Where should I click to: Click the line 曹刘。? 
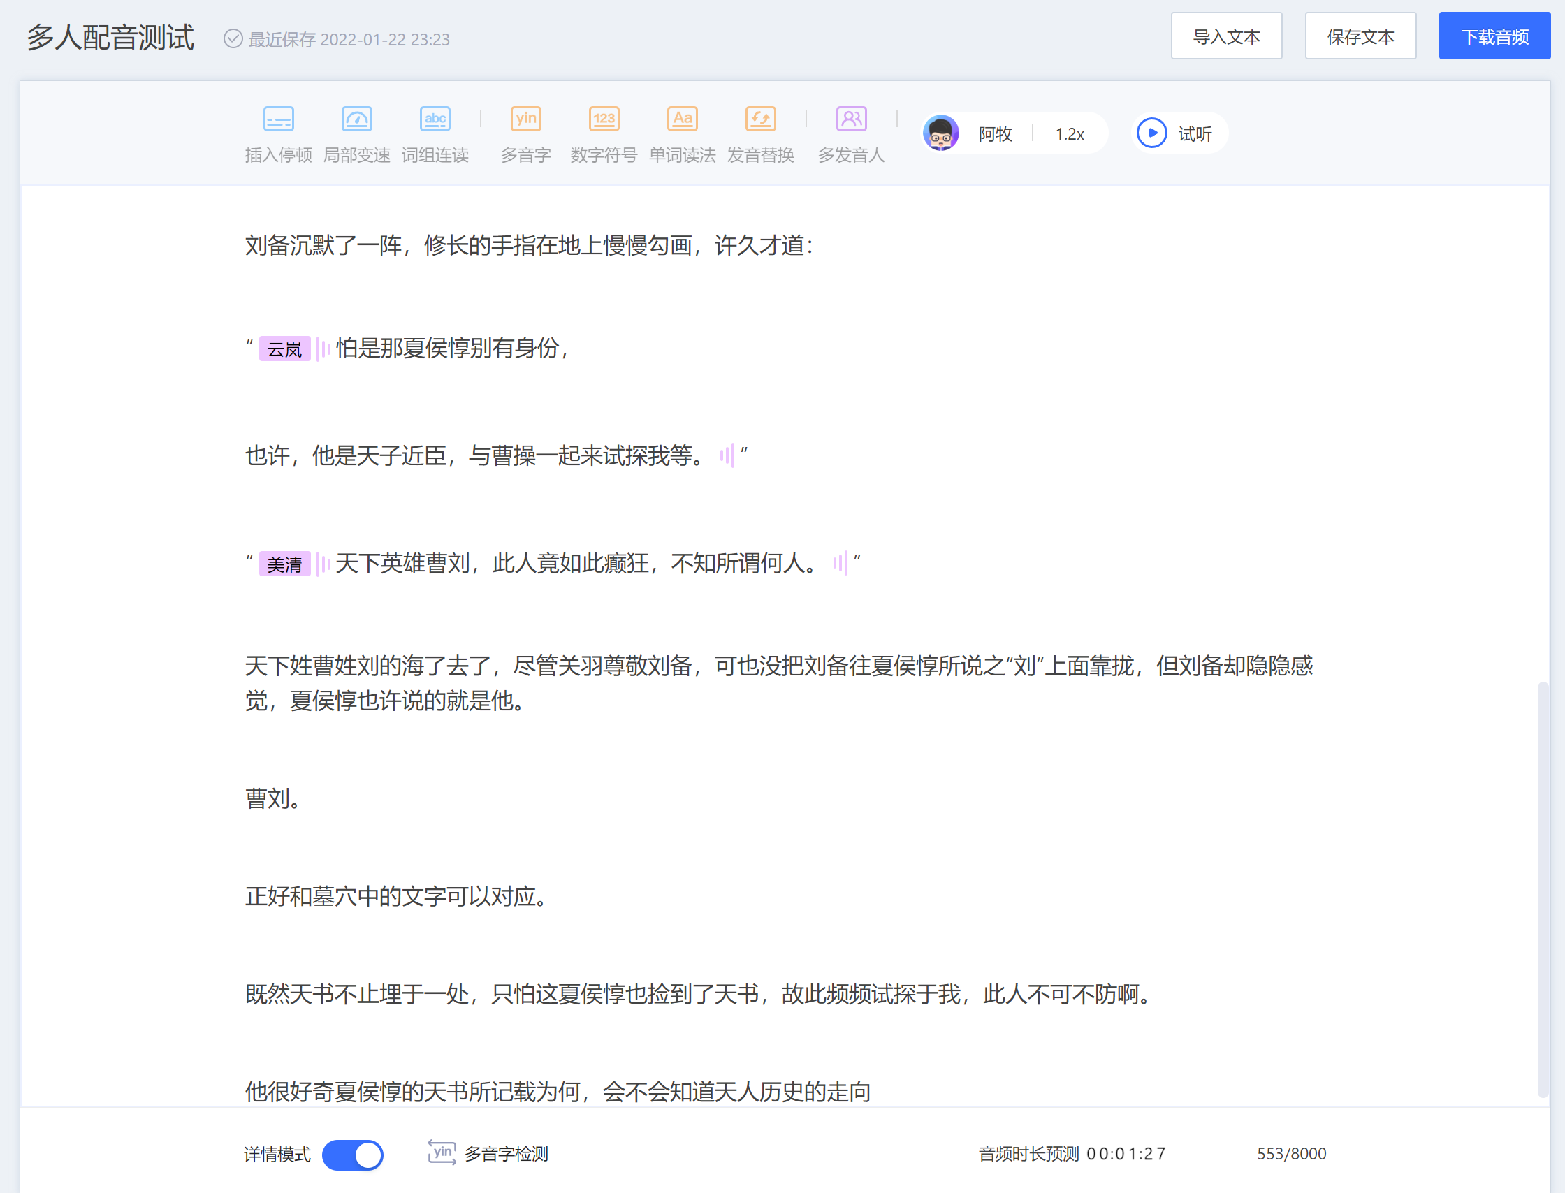coord(273,799)
